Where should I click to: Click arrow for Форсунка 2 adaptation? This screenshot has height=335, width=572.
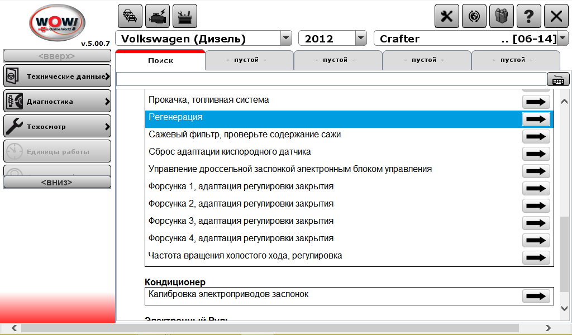coord(536,206)
